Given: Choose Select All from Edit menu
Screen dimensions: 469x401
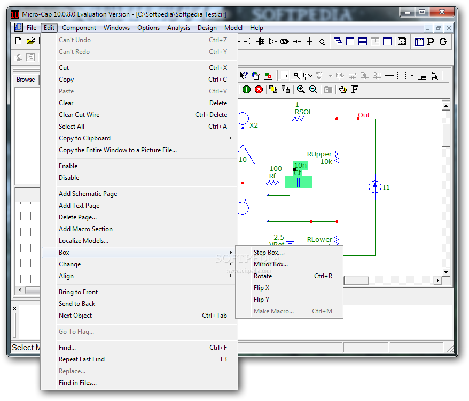Looking at the screenshot, I should 139,127.
